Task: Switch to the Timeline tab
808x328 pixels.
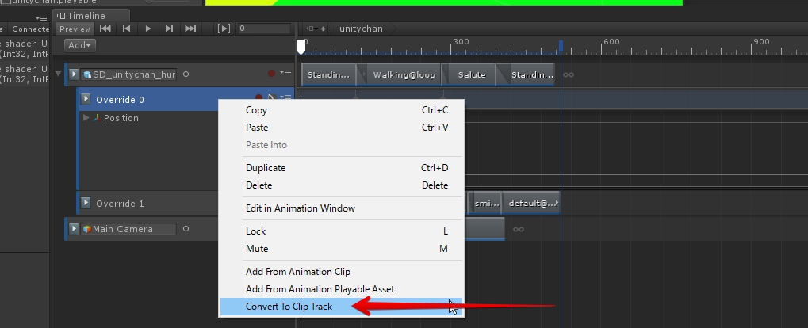Action: (x=91, y=16)
